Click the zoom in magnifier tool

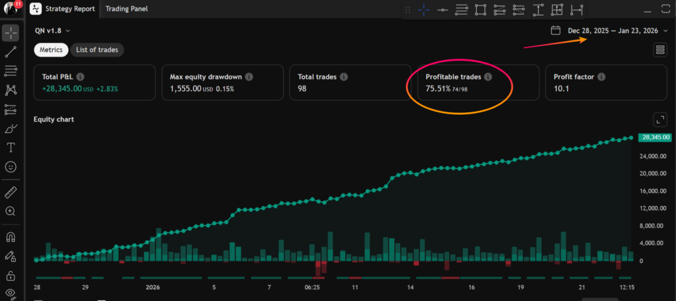click(11, 211)
